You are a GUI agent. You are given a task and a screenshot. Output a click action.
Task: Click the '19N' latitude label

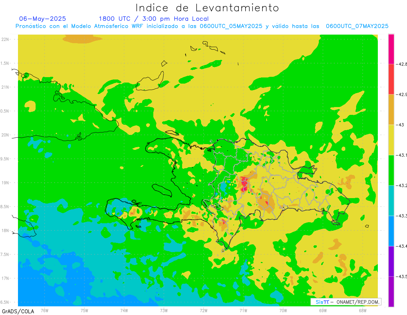(5, 182)
